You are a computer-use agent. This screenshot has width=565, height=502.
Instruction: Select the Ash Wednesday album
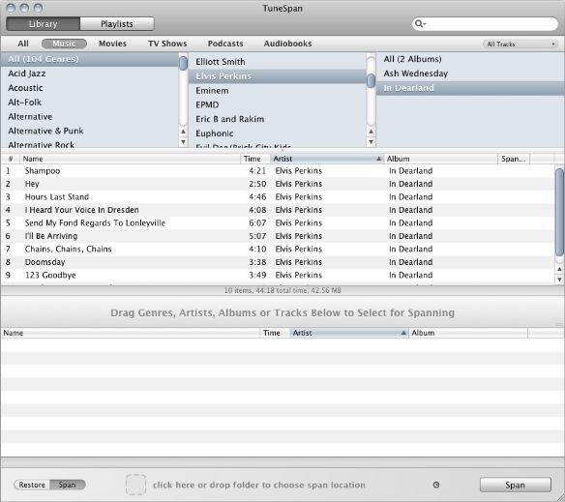470,74
